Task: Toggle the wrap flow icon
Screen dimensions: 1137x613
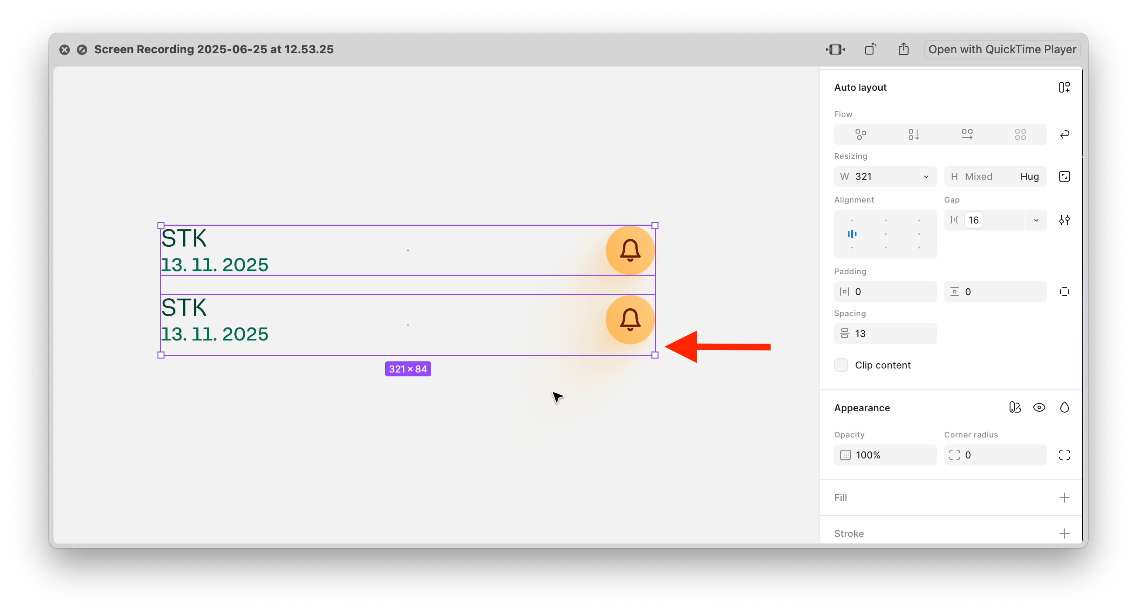Action: [1064, 134]
